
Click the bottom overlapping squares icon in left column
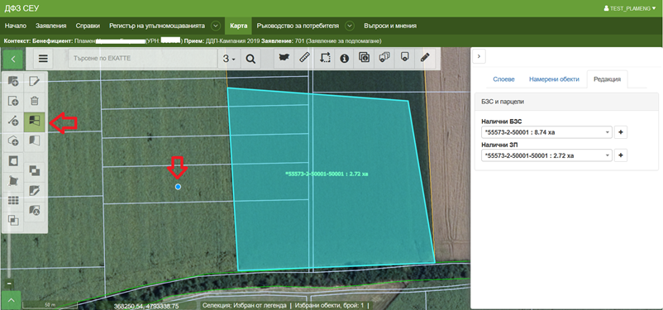pos(13,220)
